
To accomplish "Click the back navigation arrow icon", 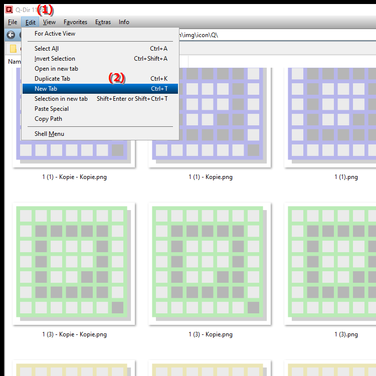I will (11, 35).
